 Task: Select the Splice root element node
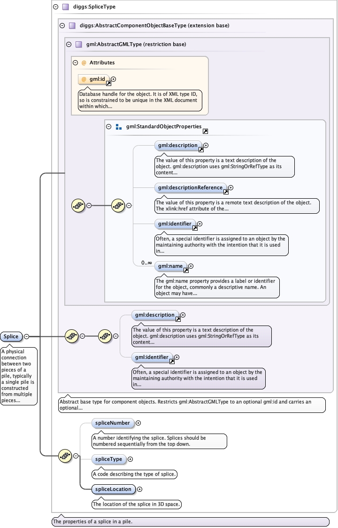coord(11,336)
